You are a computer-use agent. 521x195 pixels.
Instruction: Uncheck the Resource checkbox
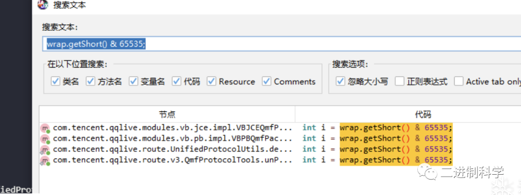211,81
